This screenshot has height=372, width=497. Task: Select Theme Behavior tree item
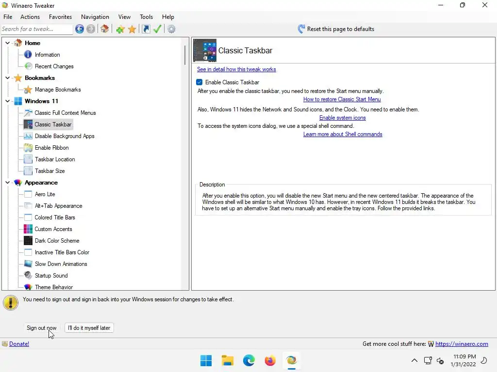point(54,287)
